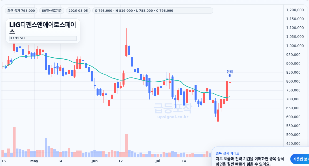Click the stock code 079550 field
Image resolution: width=309 pixels, height=166 pixels.
coord(43,38)
